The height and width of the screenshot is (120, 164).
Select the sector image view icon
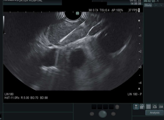155,107
